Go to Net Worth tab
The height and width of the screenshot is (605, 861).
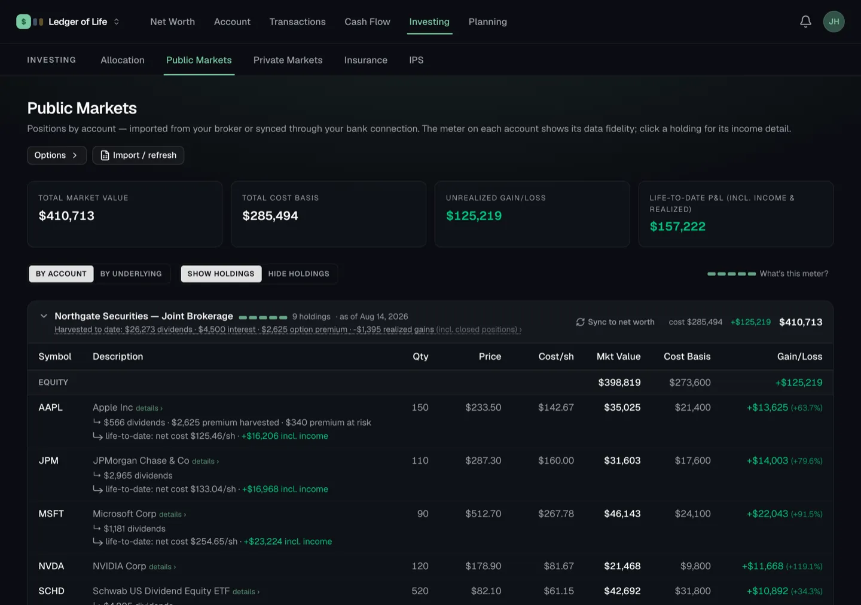172,22
